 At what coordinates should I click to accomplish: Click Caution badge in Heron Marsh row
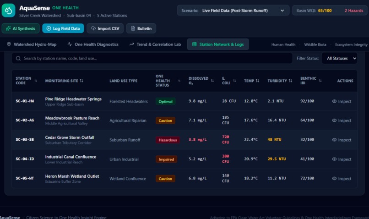click(x=165, y=179)
